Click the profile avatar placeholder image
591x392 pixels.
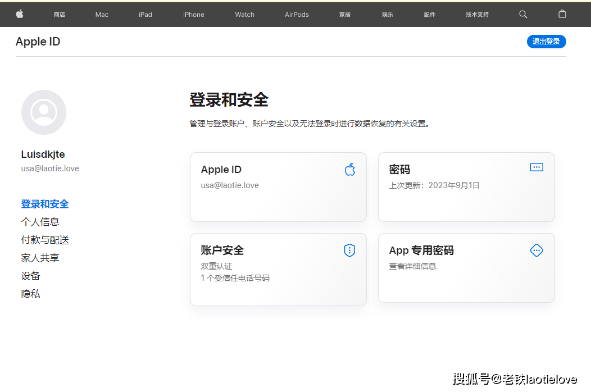[44, 112]
